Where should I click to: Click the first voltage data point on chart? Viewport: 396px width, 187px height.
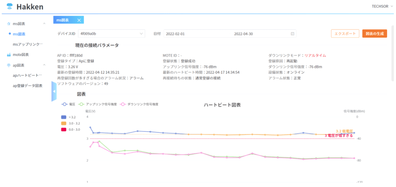tap(90, 127)
